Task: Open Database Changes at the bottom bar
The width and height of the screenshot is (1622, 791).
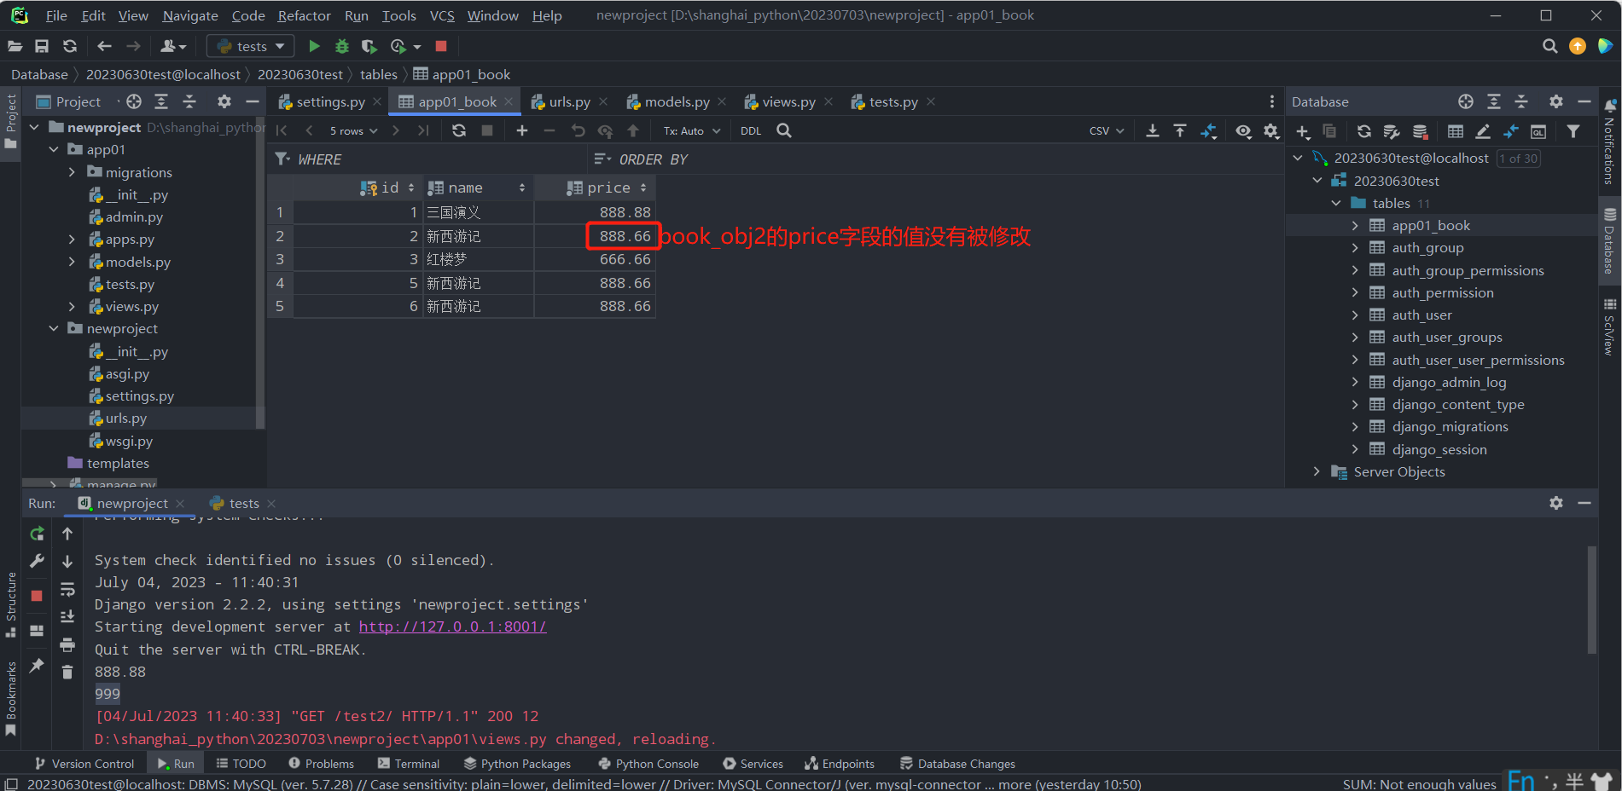Action: (x=957, y=764)
